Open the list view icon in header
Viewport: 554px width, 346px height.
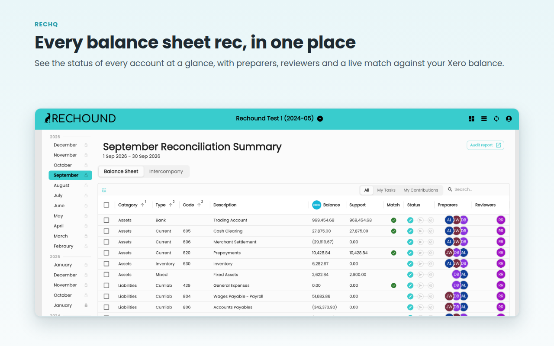point(484,119)
